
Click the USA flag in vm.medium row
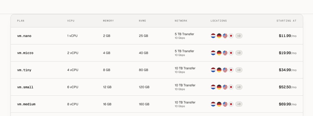(225, 104)
